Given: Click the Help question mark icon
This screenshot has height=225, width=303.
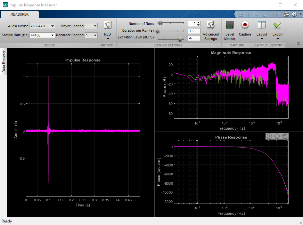Looking at the screenshot, I should click(294, 14).
